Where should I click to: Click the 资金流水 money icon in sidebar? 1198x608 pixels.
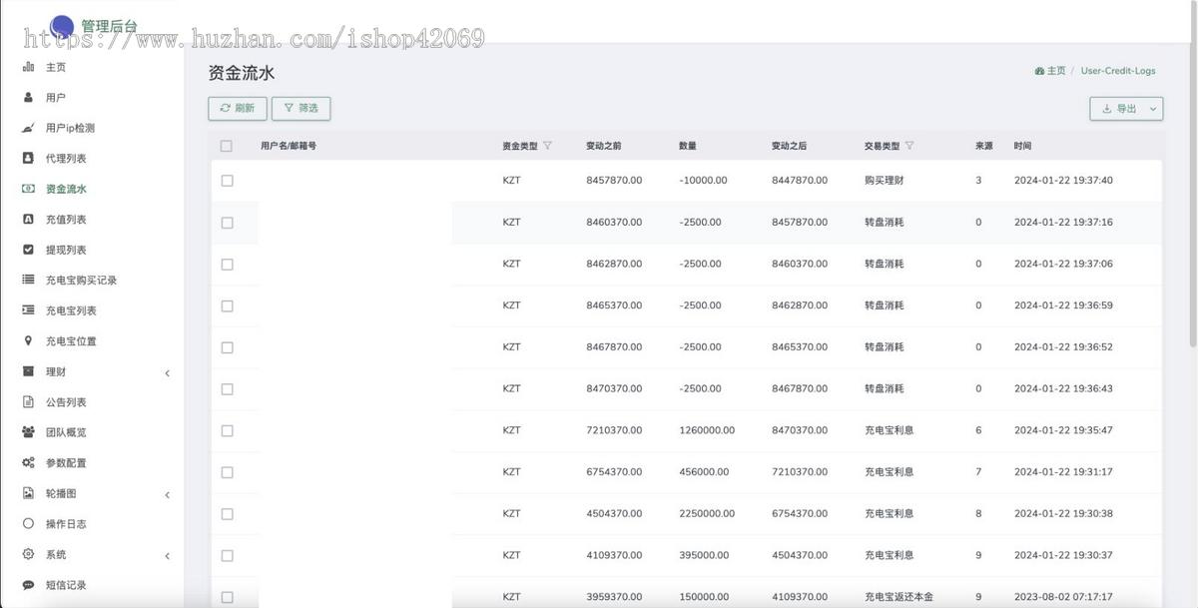28,189
